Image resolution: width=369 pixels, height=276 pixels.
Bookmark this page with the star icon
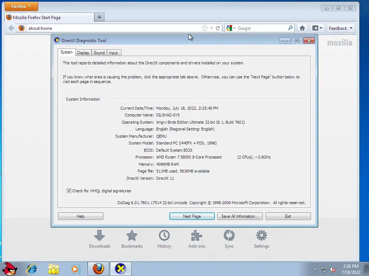[205, 28]
